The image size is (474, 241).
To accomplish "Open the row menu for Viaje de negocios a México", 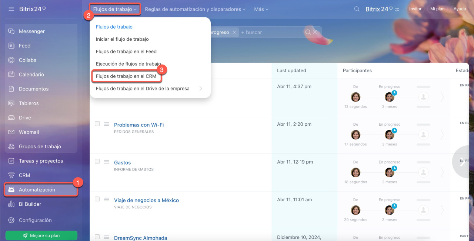I will click(x=106, y=199).
